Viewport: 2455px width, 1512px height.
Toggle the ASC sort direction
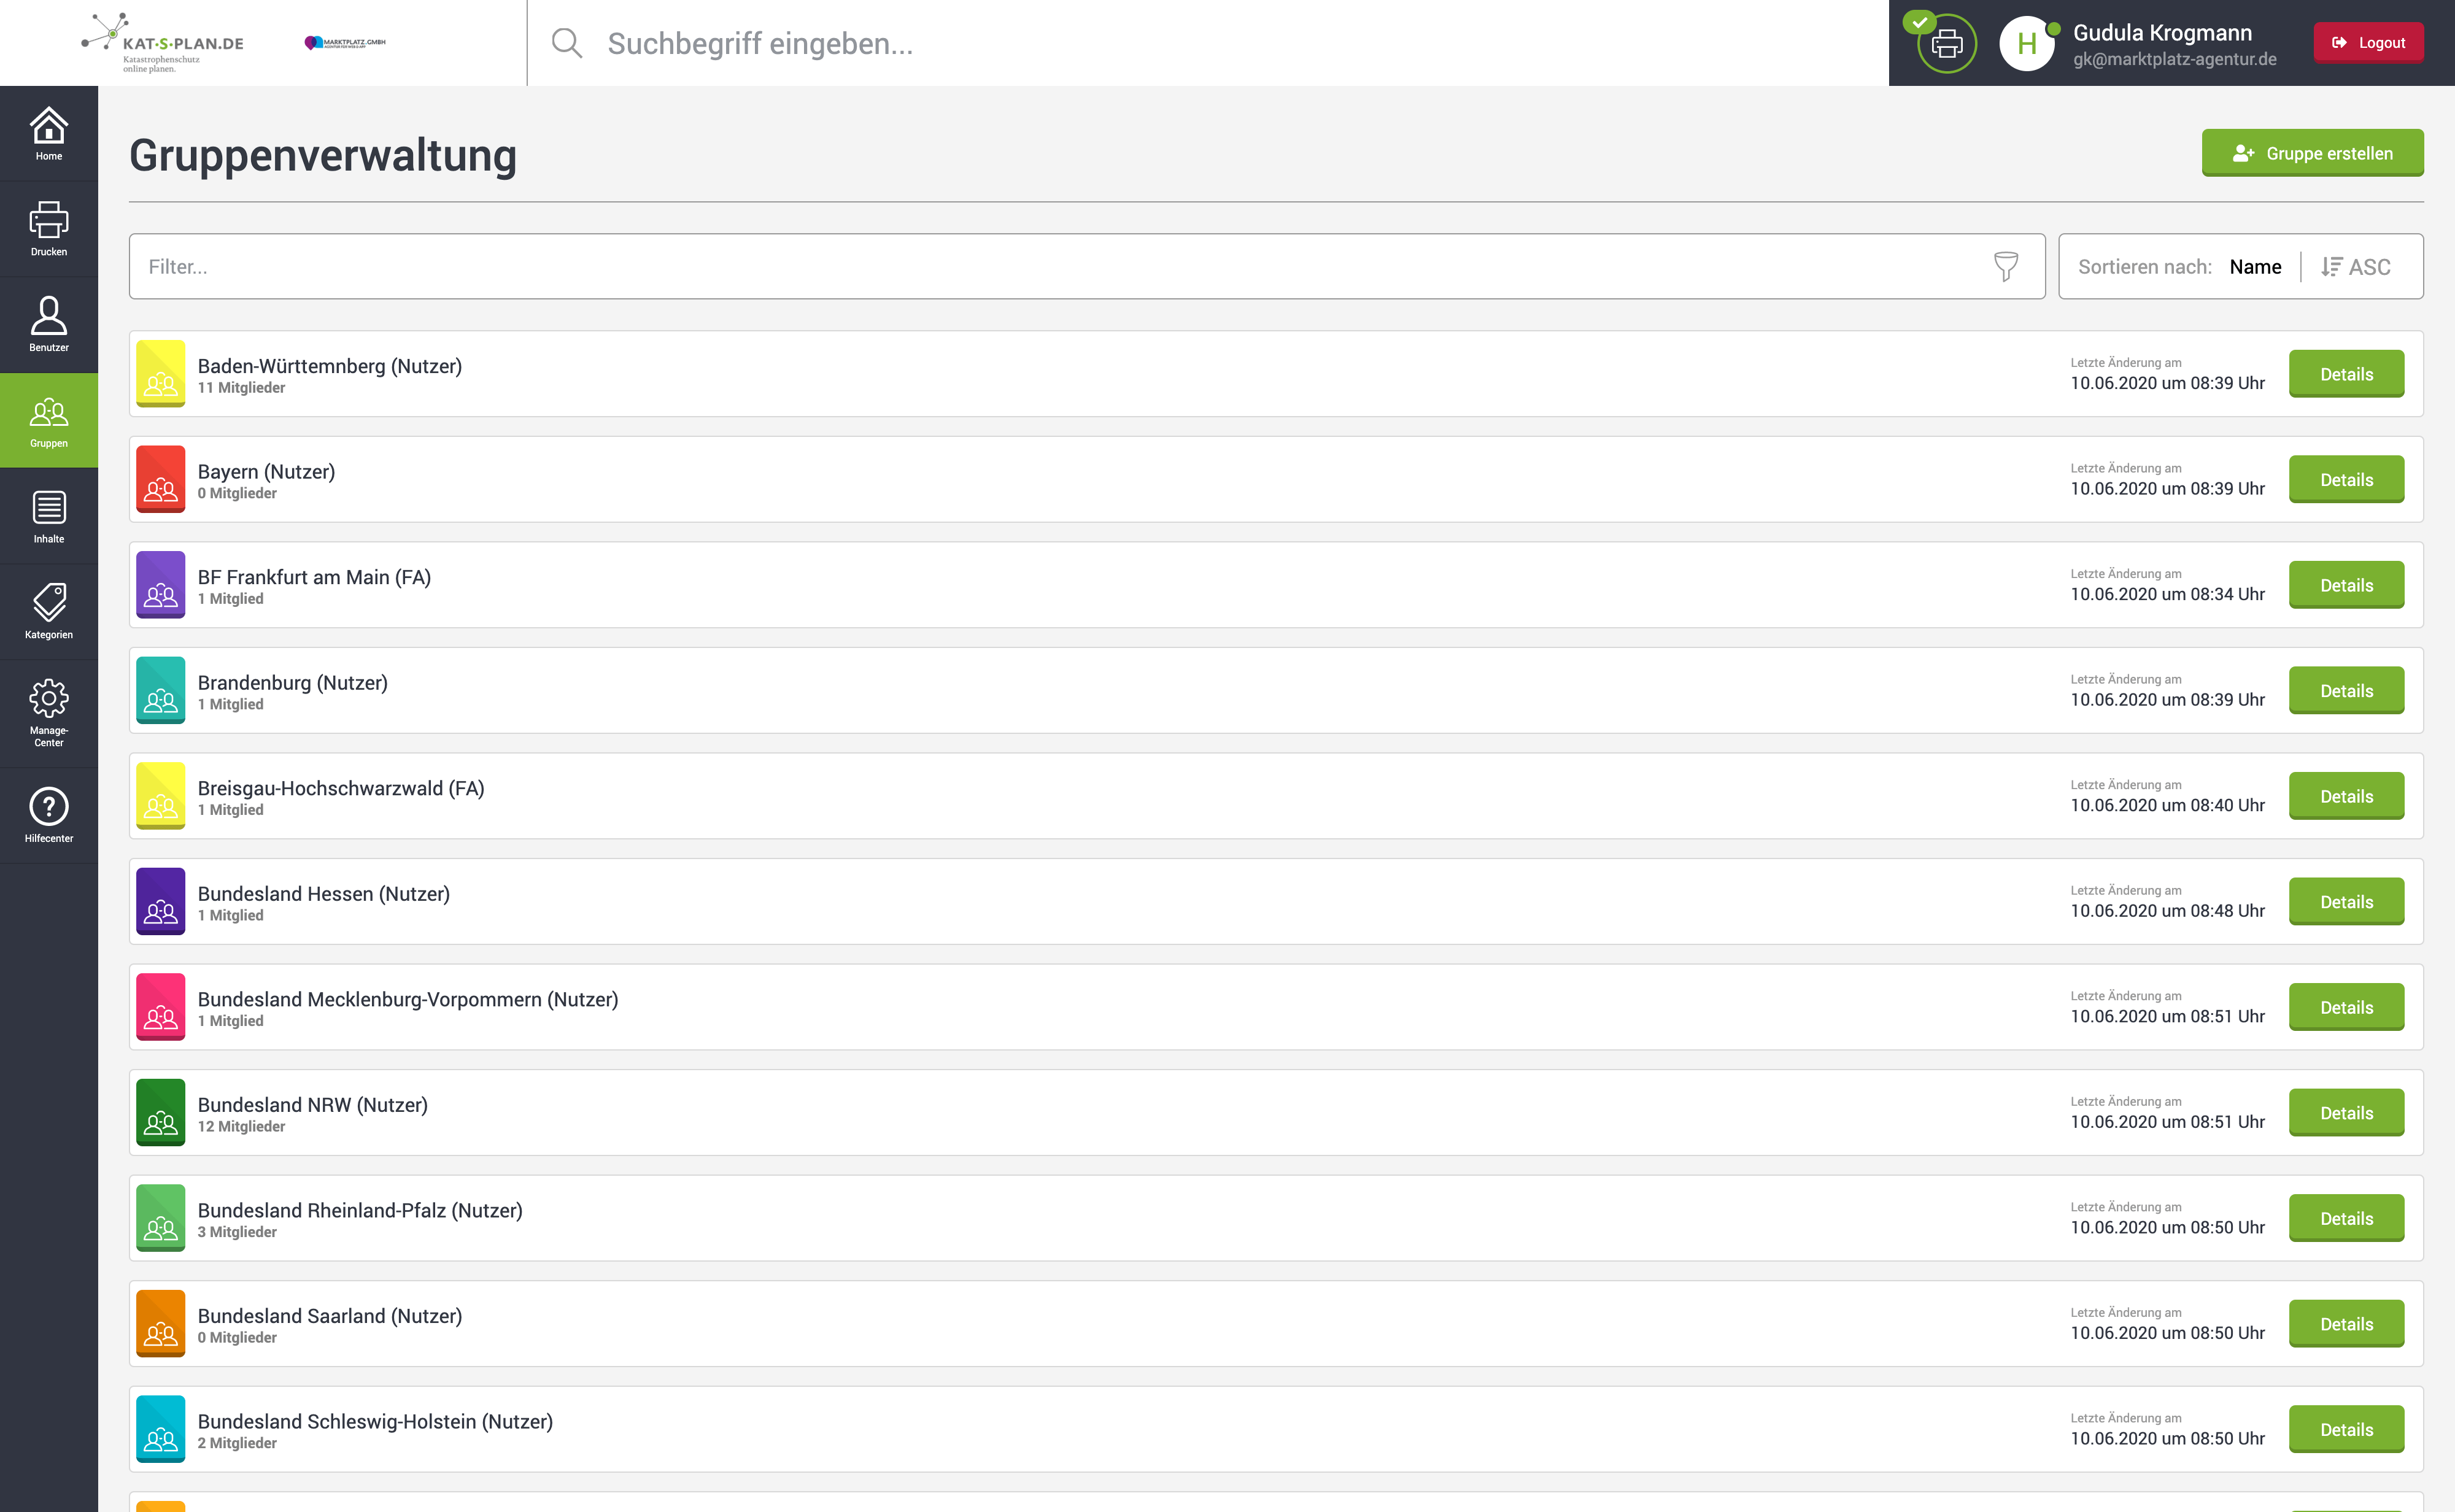[2356, 267]
